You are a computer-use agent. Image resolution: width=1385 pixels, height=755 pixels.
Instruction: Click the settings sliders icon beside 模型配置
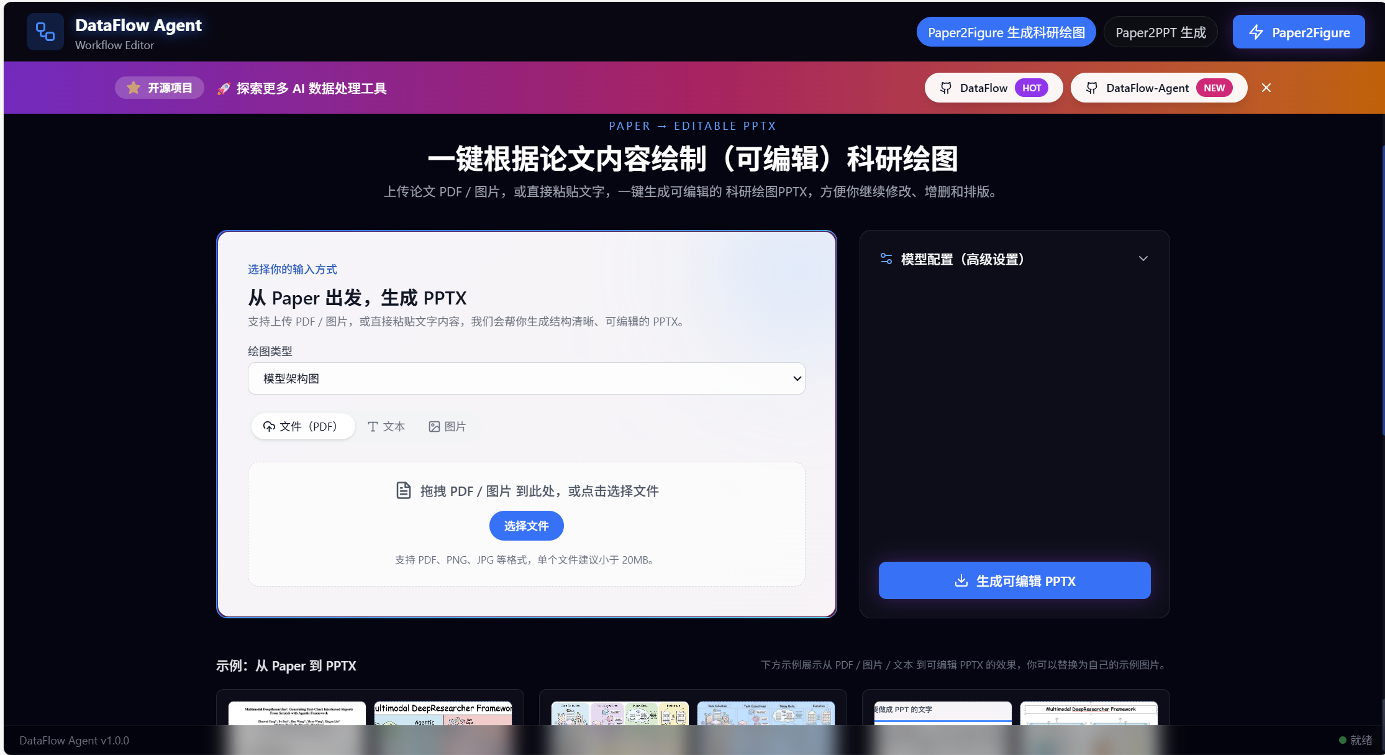(x=886, y=259)
